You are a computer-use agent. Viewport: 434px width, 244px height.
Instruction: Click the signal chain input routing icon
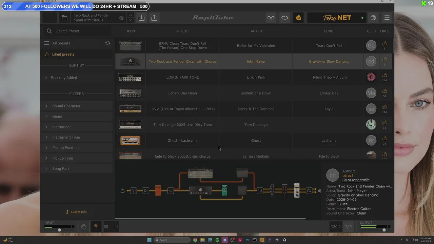(122, 191)
